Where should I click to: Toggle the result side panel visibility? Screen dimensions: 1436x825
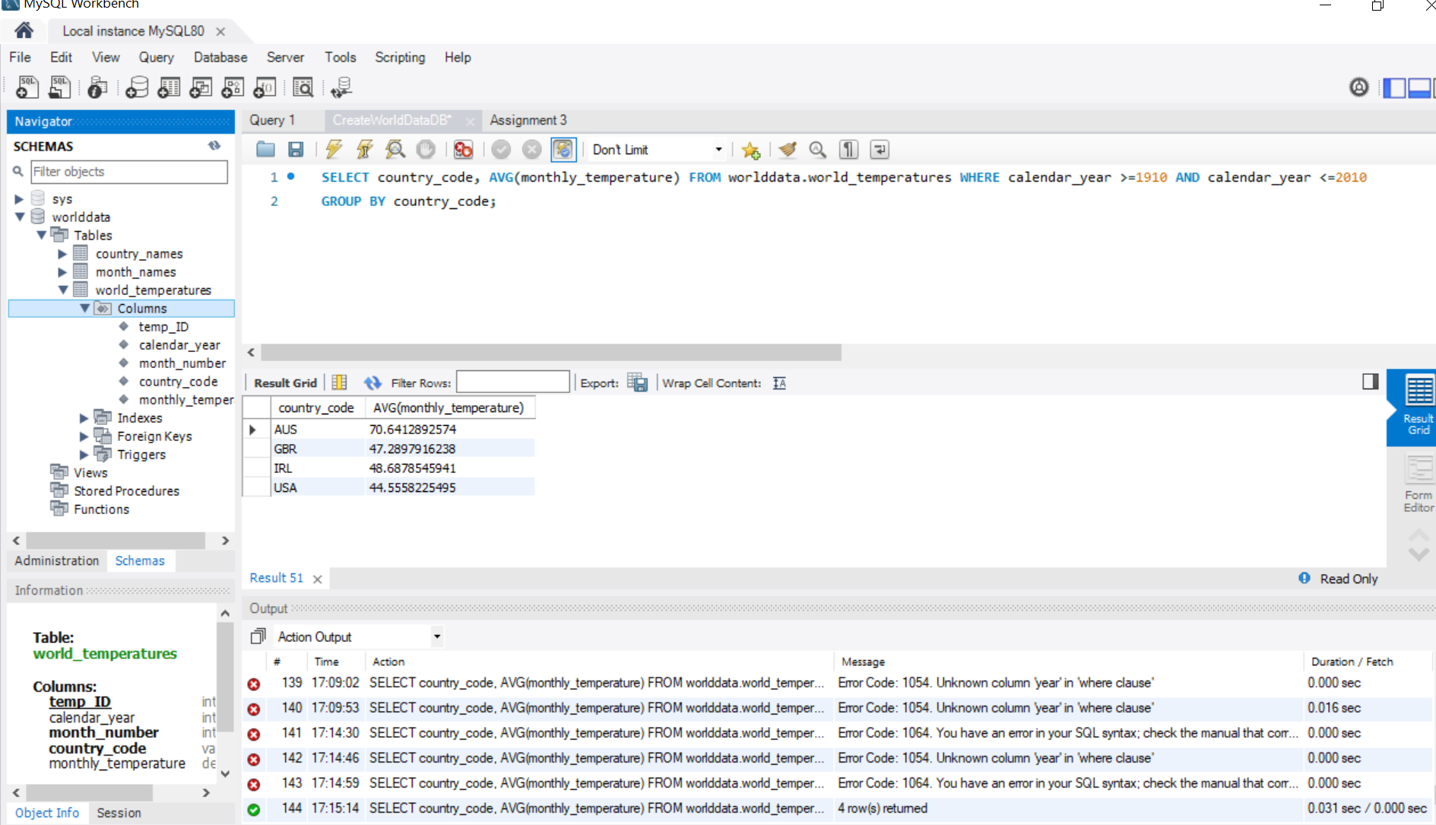pyautogui.click(x=1370, y=382)
